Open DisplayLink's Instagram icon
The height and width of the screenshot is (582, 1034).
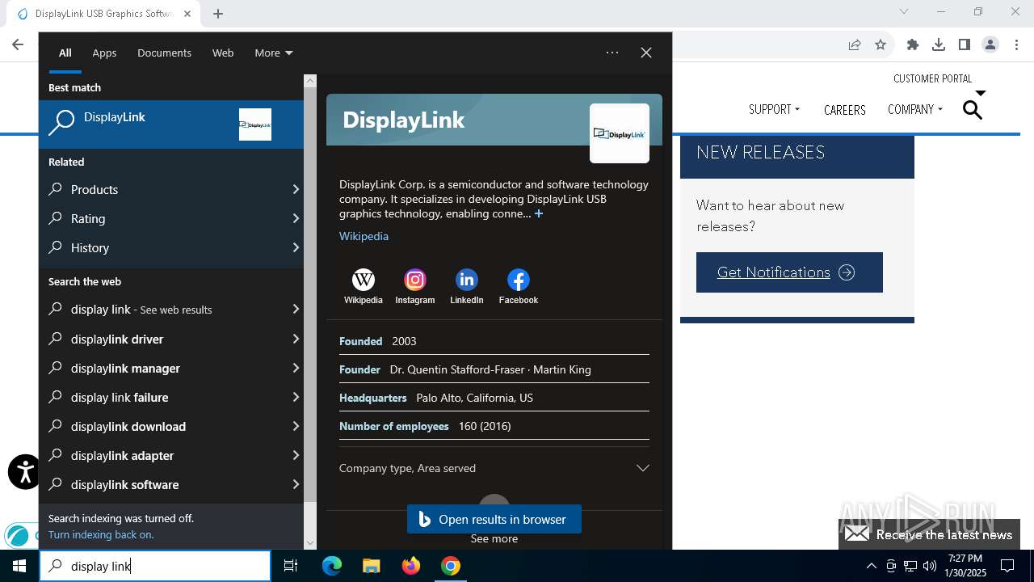click(415, 280)
